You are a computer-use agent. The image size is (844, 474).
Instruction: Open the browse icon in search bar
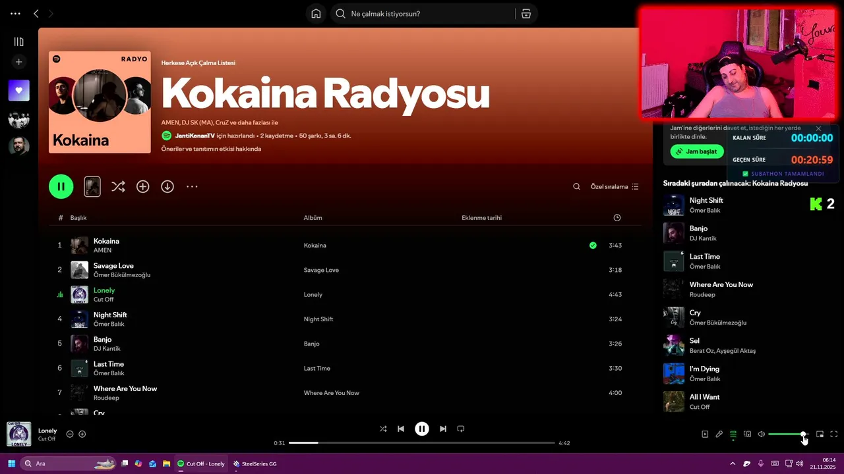coord(526,14)
